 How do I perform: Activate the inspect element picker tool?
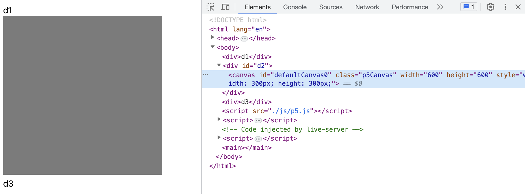click(x=211, y=7)
